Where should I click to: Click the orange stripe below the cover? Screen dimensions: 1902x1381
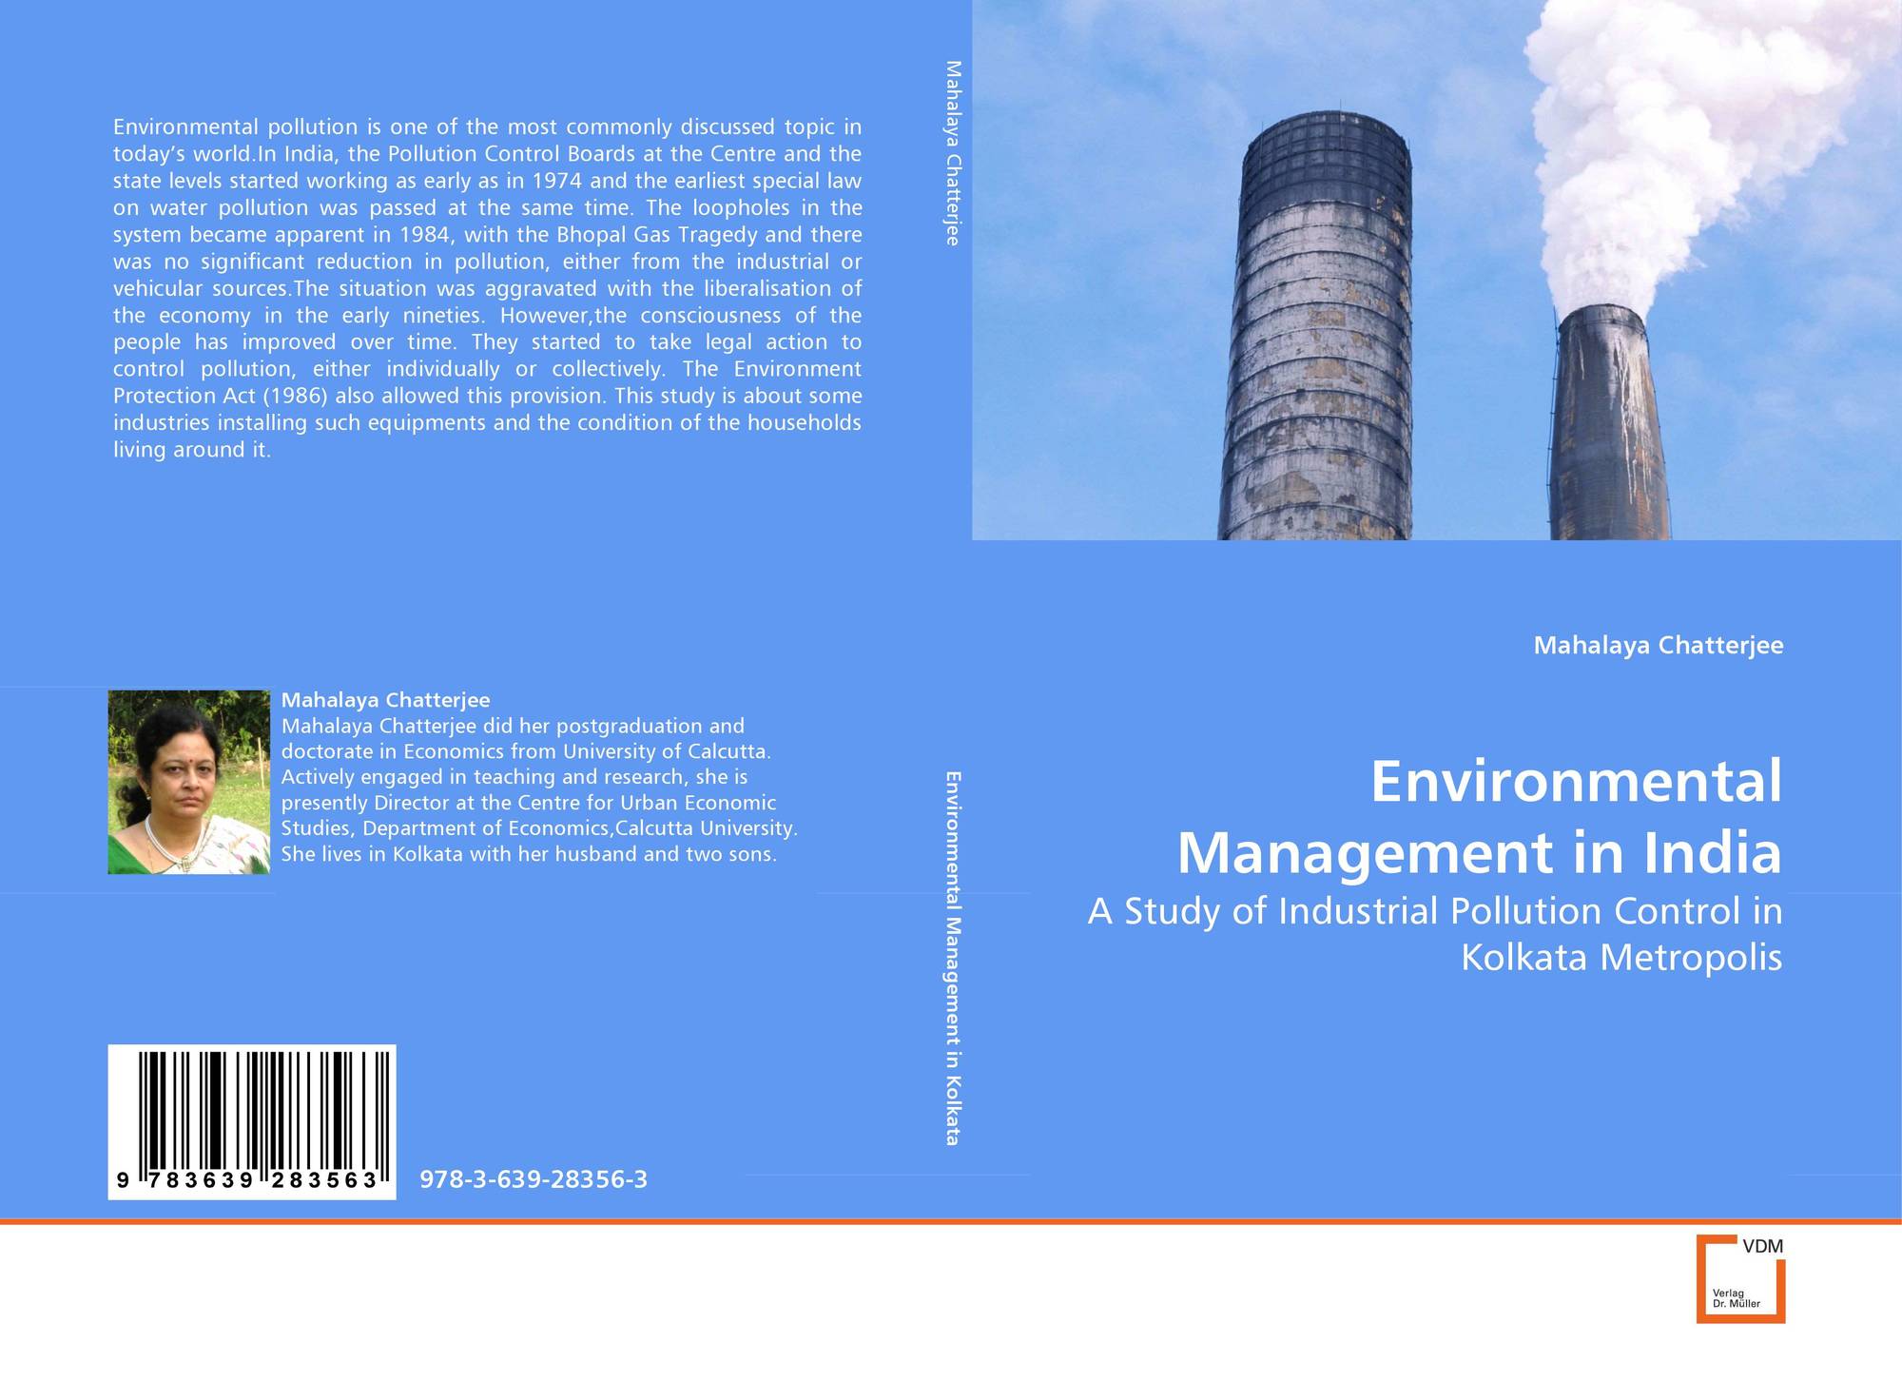pos(951,1221)
